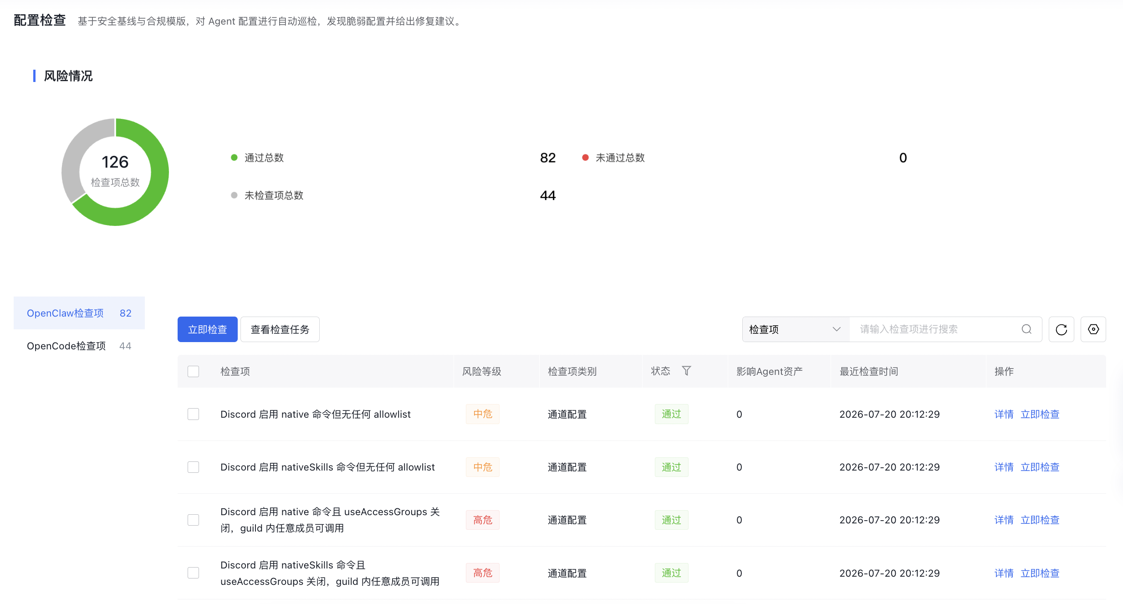Click the blue 立即检查 button
Screen dimensions: 1123x604
208,329
